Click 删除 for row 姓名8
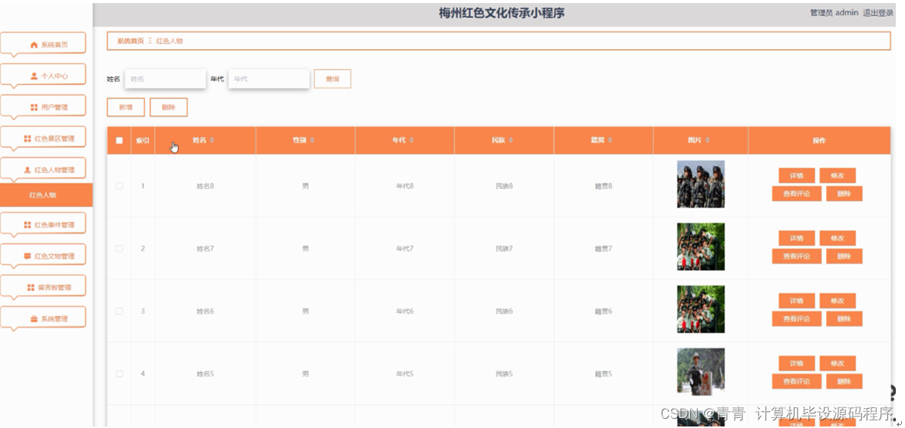Image resolution: width=905 pixels, height=428 pixels. (844, 194)
